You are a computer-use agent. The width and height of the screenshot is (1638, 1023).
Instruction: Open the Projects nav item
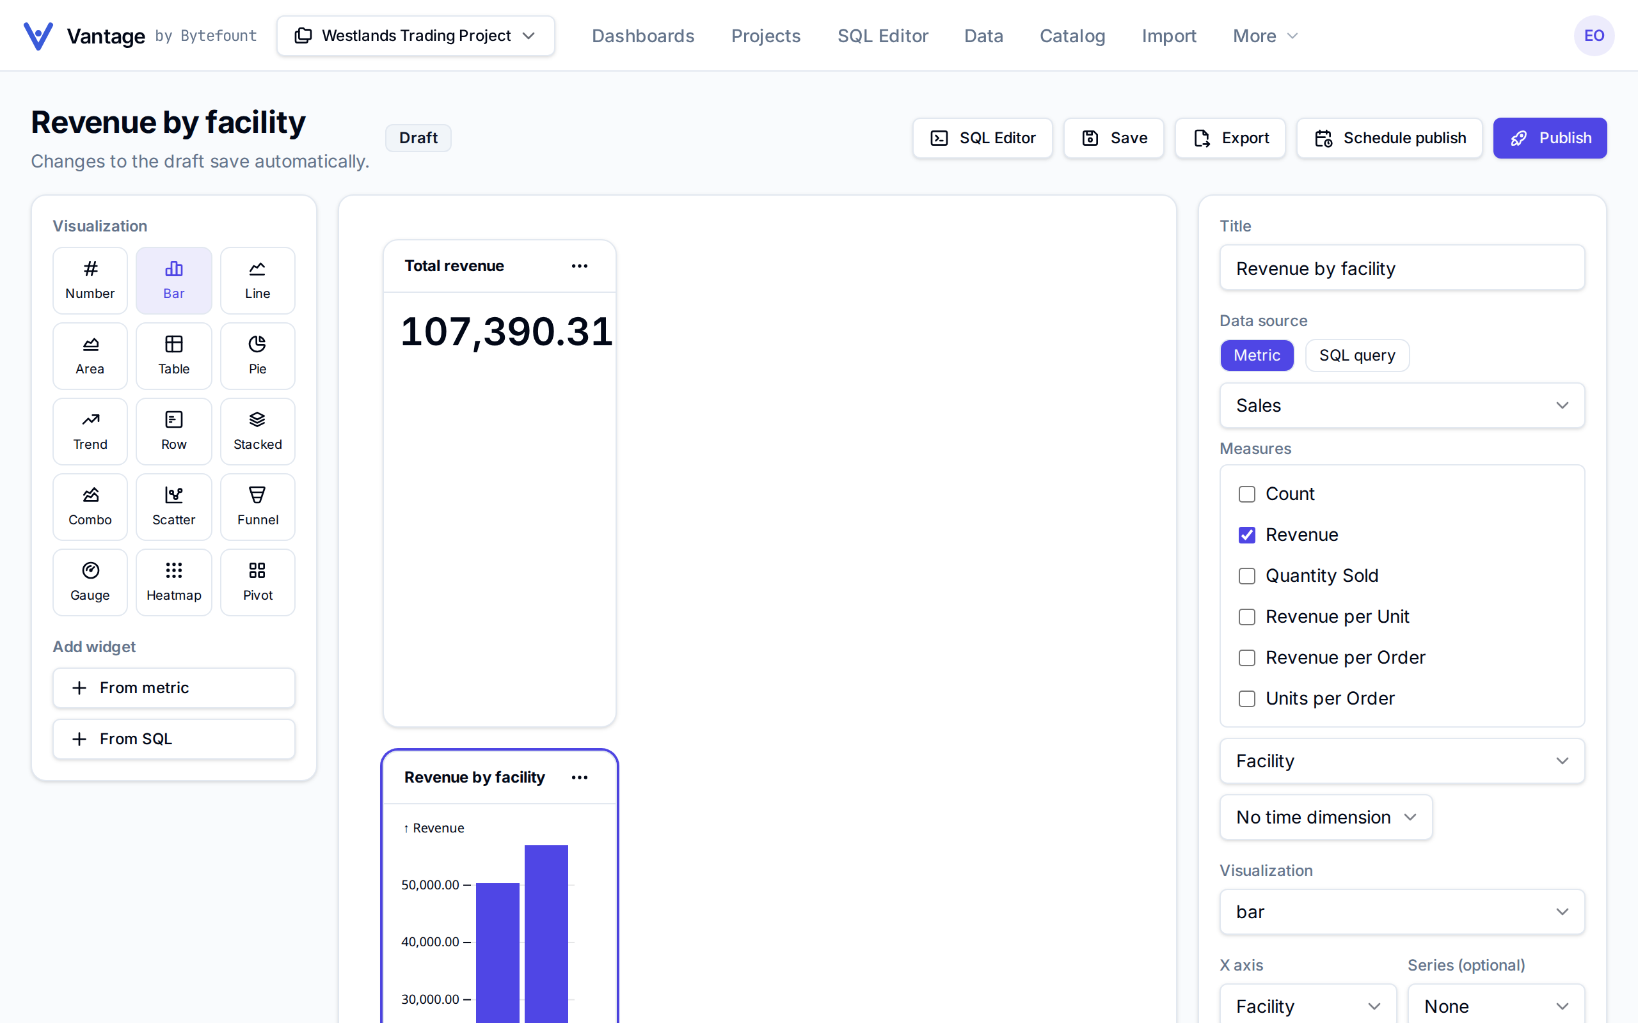coord(765,36)
